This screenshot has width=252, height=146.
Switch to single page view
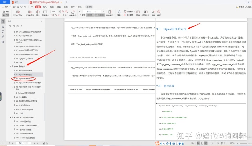(x=82, y=15)
